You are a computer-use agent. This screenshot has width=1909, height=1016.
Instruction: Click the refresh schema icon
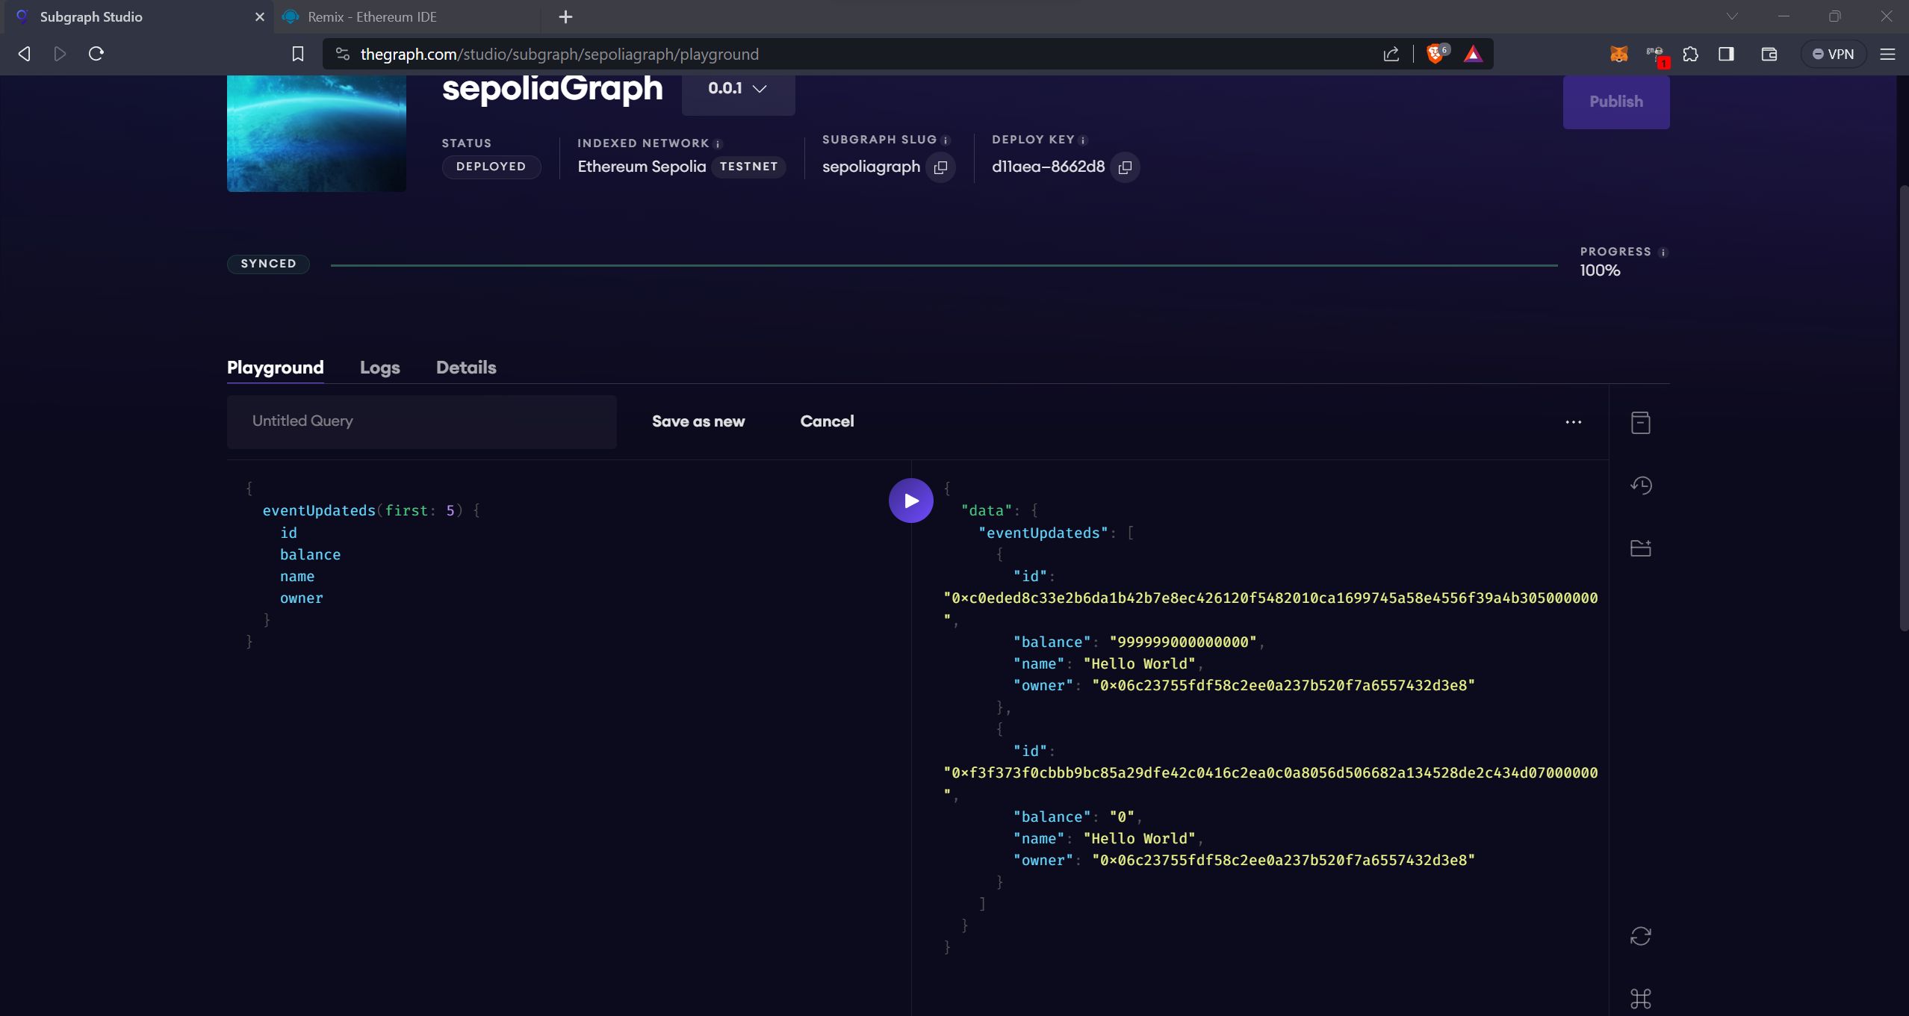click(x=1640, y=936)
